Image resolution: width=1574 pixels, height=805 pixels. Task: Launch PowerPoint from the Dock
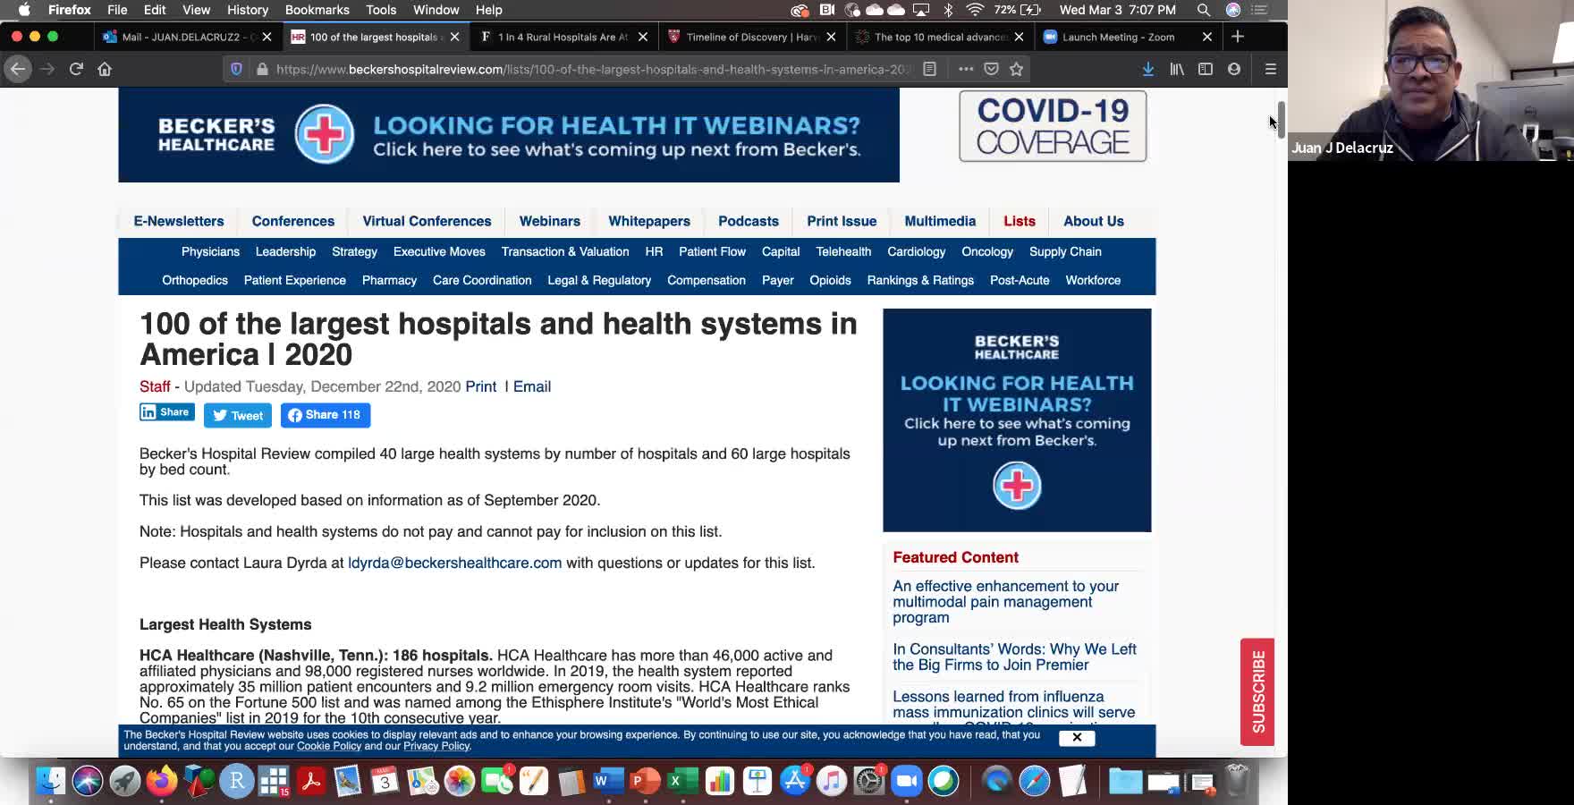click(x=645, y=781)
